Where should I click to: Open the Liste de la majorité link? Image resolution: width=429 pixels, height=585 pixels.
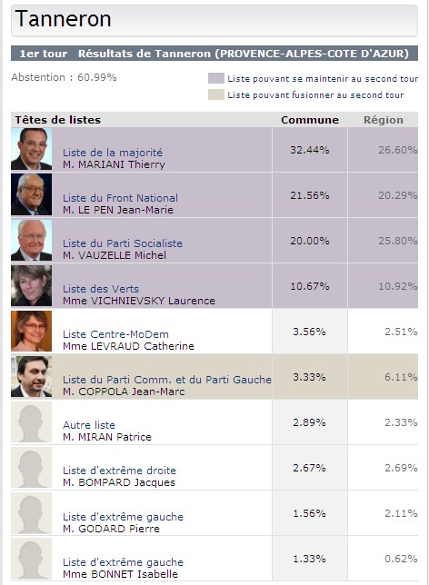113,153
